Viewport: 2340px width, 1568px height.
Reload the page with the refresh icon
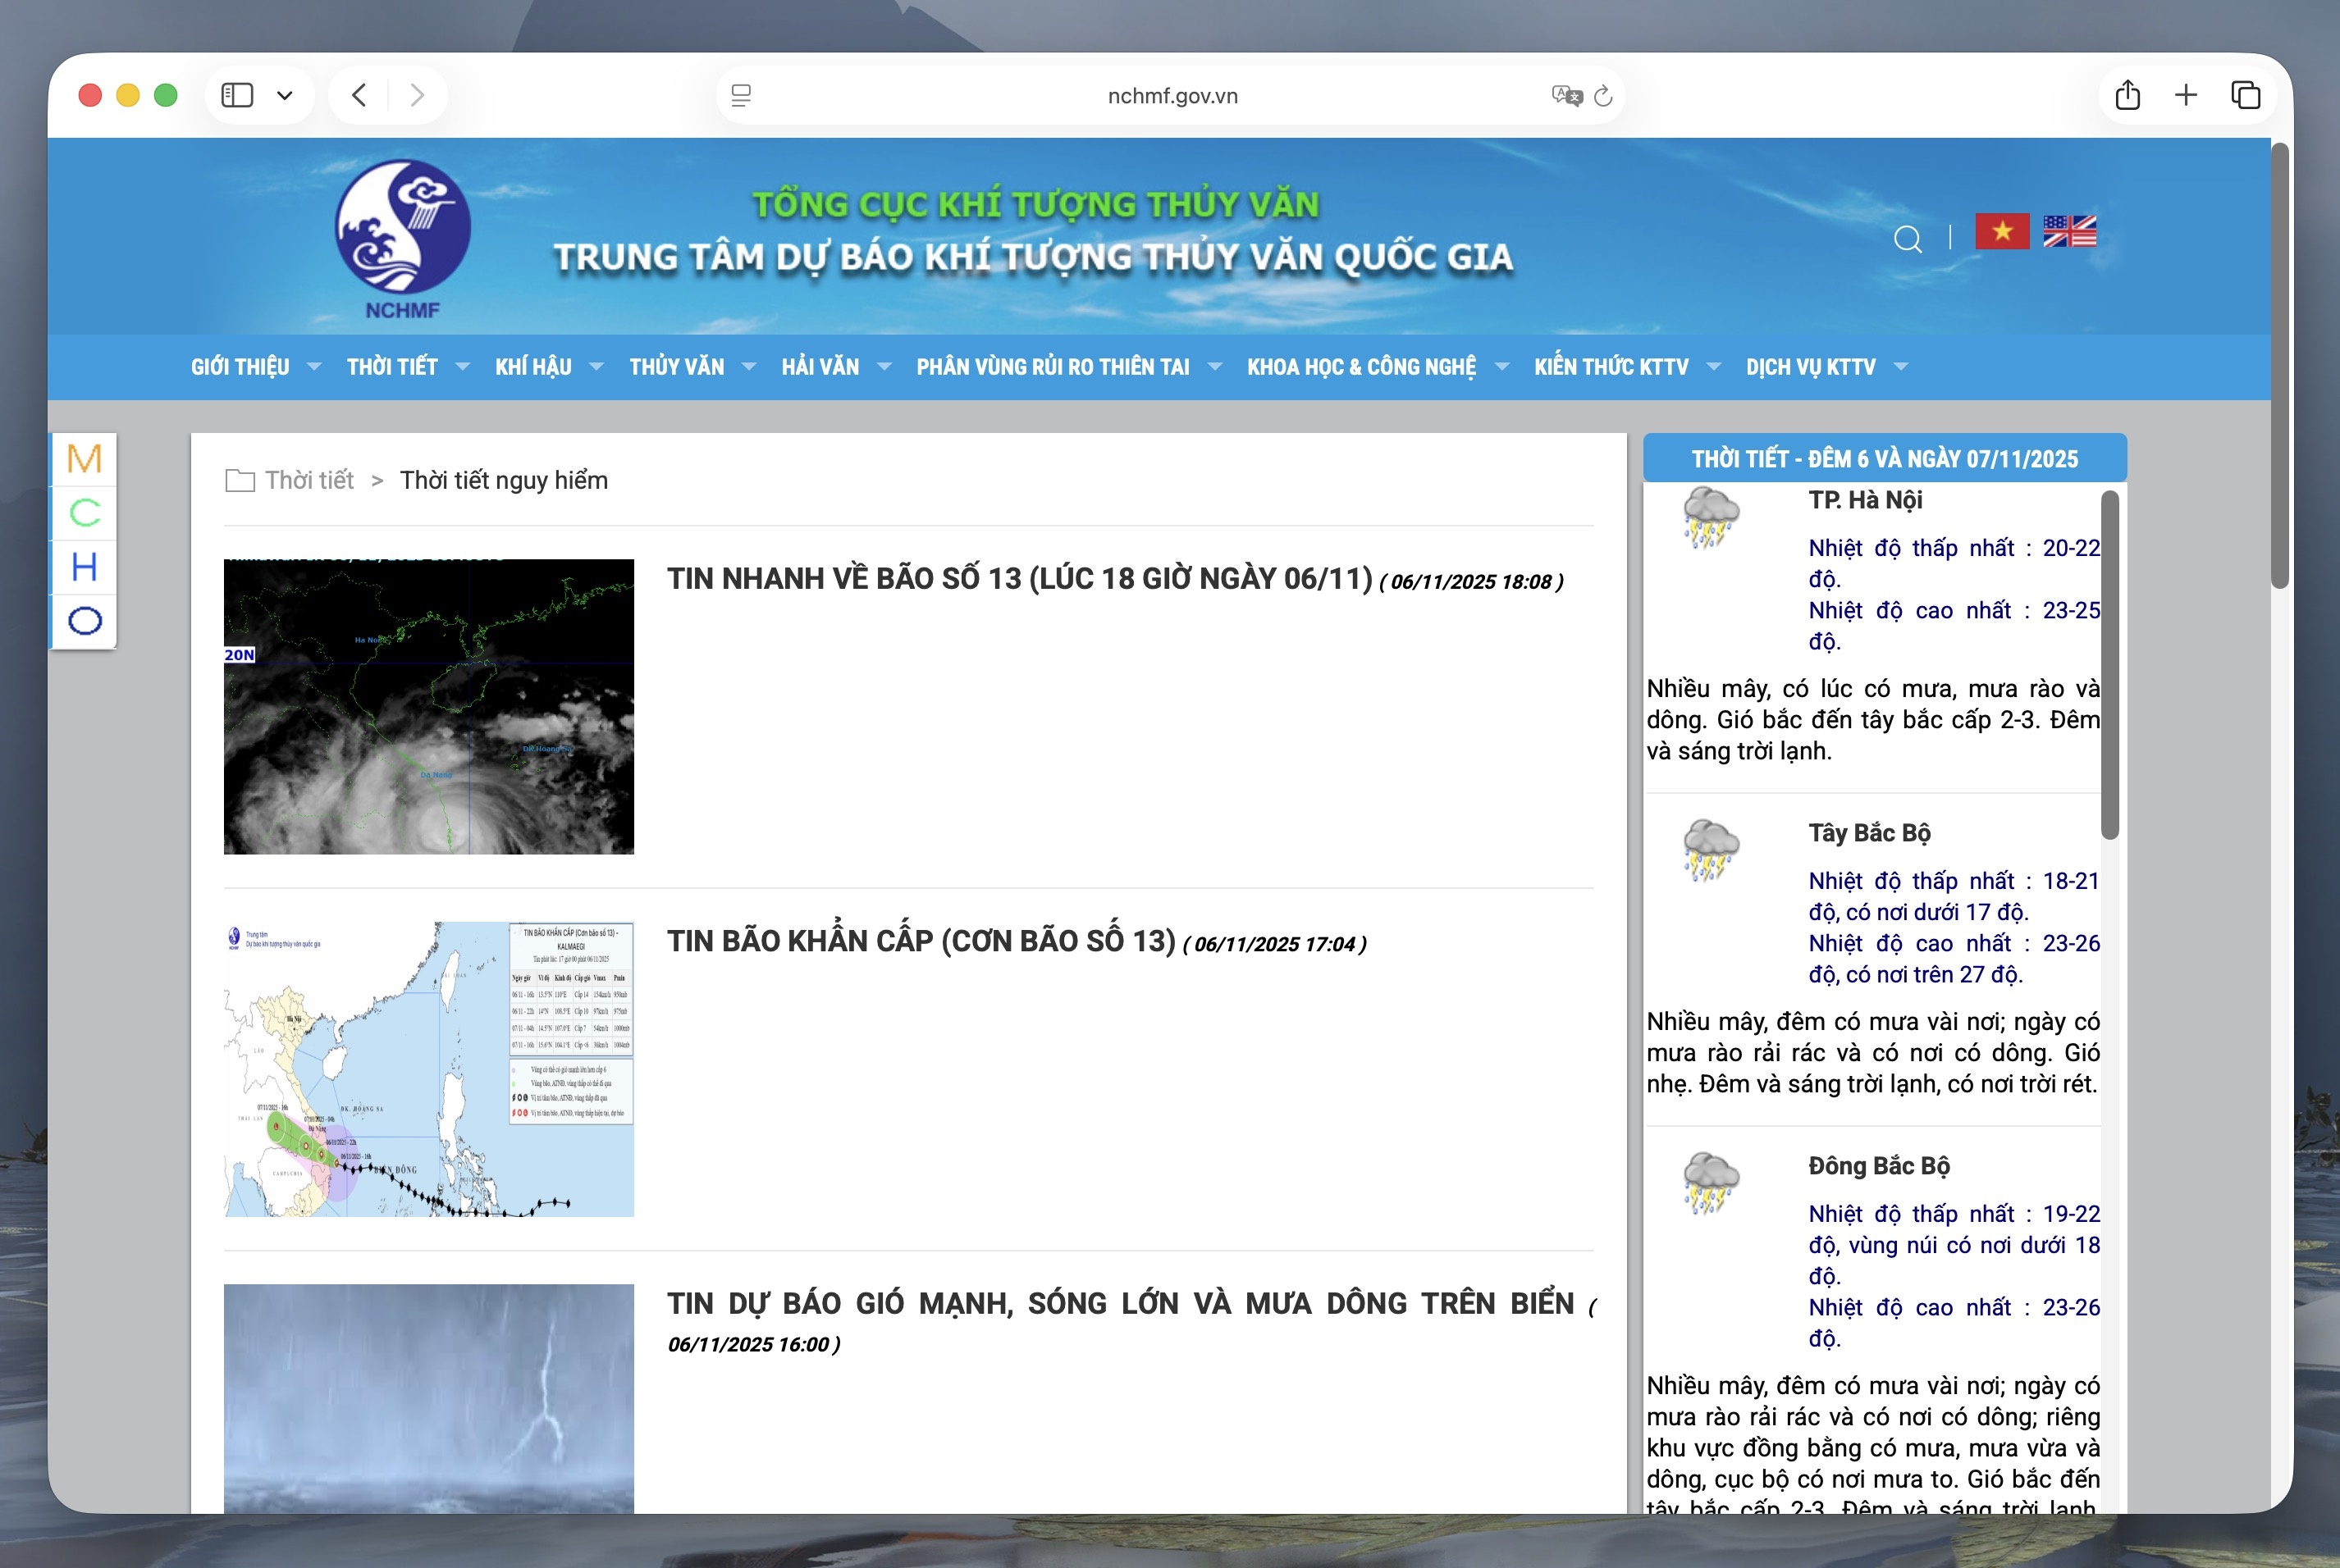(x=1602, y=95)
